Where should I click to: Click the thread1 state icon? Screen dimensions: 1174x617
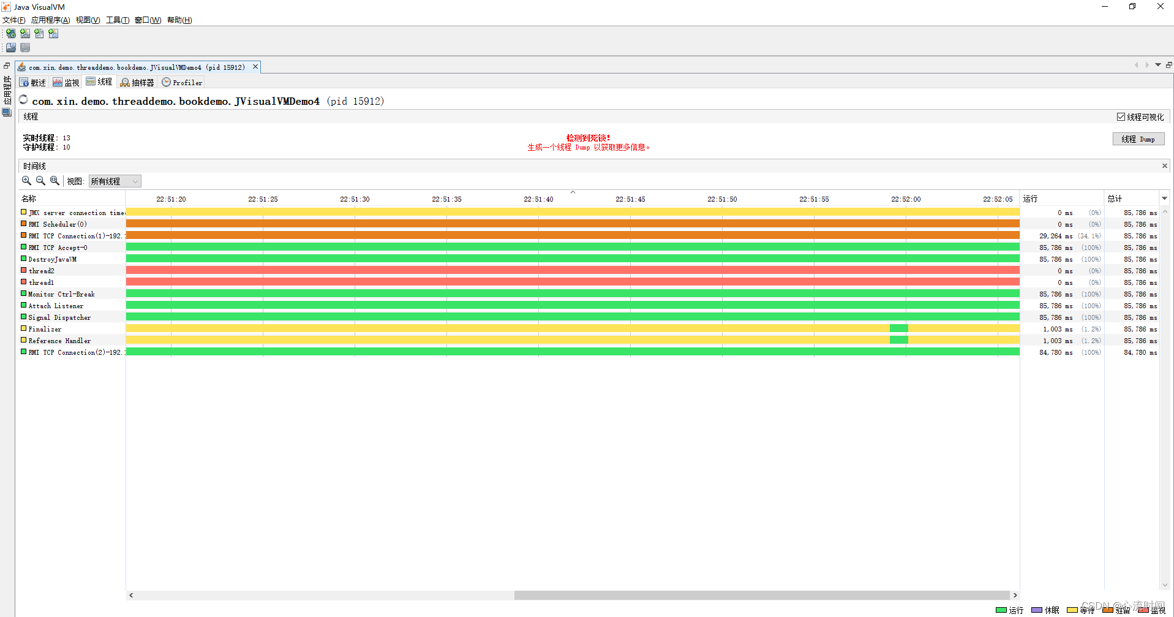pos(24,282)
